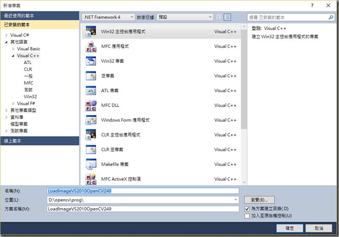Image resolution: width=339 pixels, height=237 pixels.
Task: Click the 其他語言 tree label
Action: click(x=19, y=42)
